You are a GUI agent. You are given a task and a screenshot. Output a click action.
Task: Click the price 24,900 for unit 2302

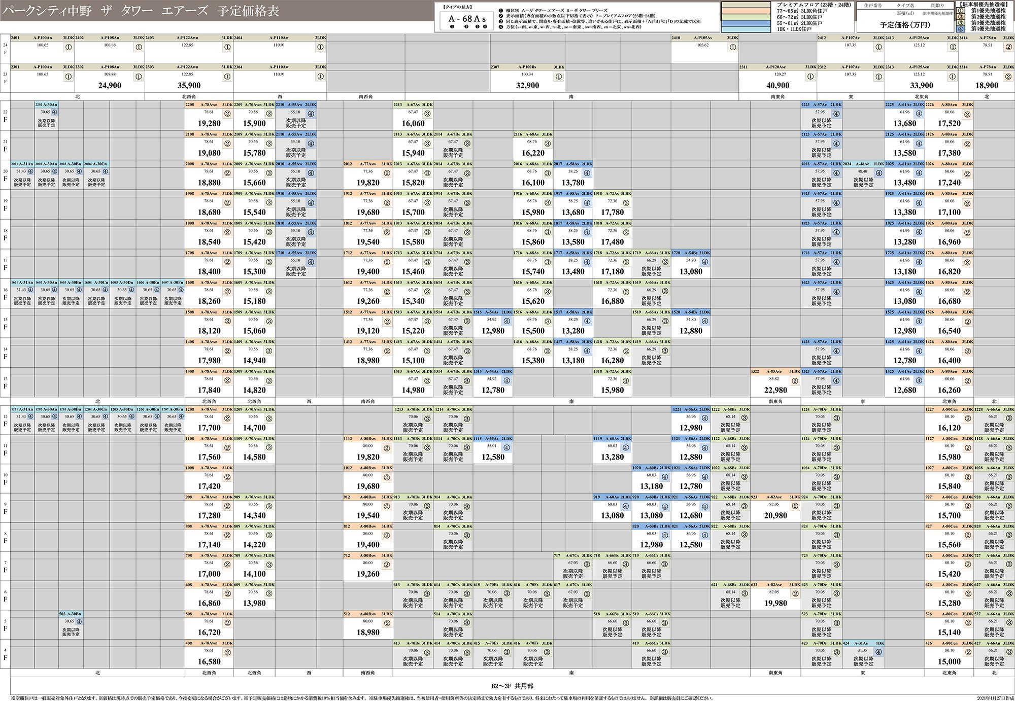click(x=110, y=86)
